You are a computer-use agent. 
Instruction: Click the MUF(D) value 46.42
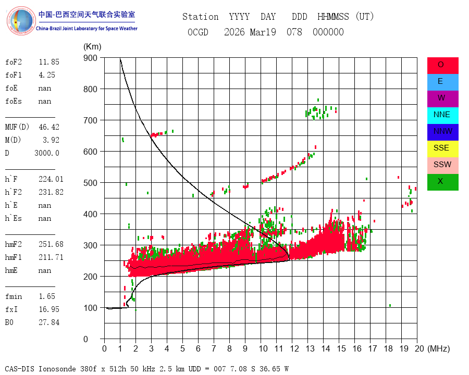point(49,127)
